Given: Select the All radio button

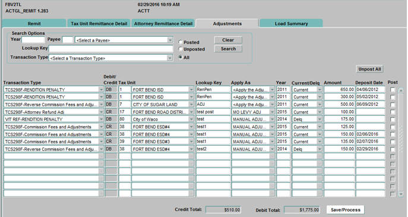Looking at the screenshot, I should [181, 57].
